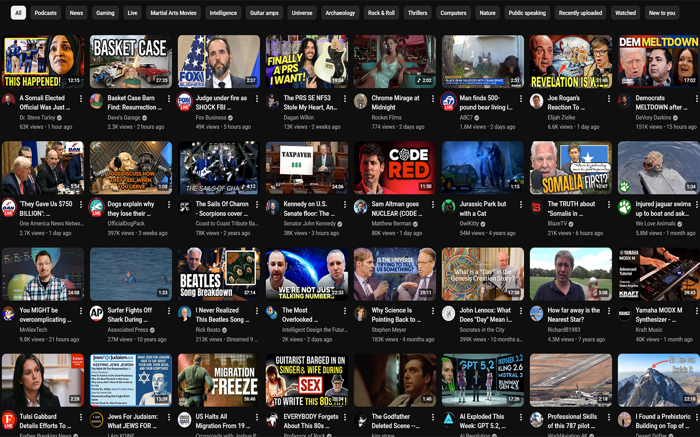Open One America News live avatar
This screenshot has height=437, width=700.
(x=9, y=208)
